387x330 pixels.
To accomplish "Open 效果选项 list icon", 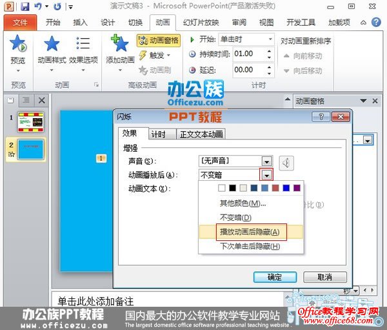I will tap(83, 43).
